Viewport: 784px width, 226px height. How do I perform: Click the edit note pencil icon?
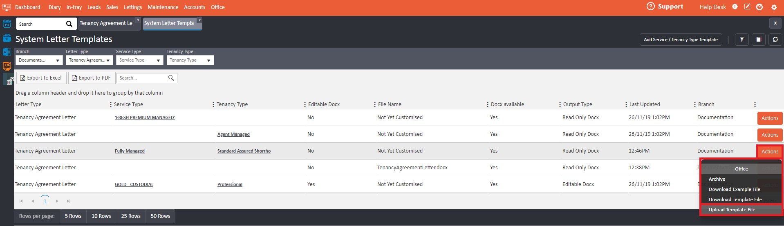tap(747, 7)
